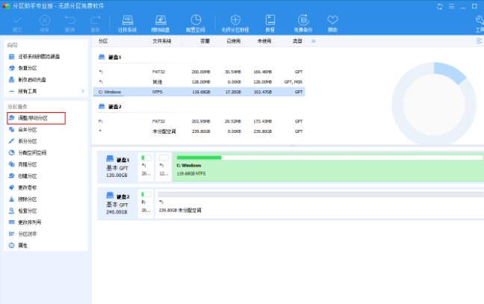
Task: Expand 所有工具 (All Tools) with chevron
Action: (82, 90)
